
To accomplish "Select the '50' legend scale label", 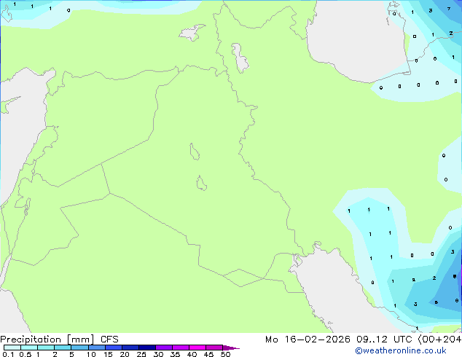I will click(x=225, y=354).
